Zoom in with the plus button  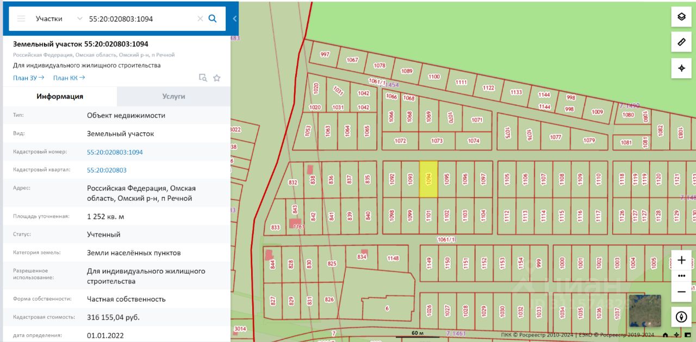[681, 260]
